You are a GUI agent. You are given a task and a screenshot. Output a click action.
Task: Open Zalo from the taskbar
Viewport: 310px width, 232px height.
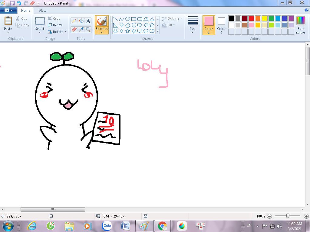107,226
